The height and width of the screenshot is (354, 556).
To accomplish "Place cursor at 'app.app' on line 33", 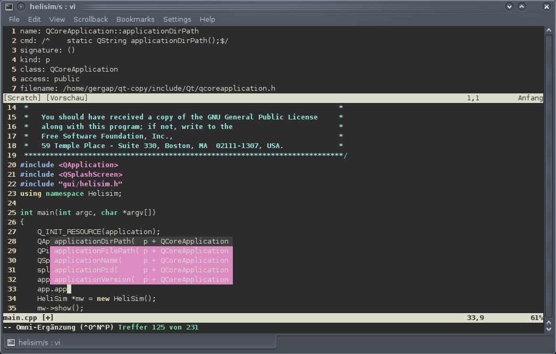I will (x=52, y=289).
